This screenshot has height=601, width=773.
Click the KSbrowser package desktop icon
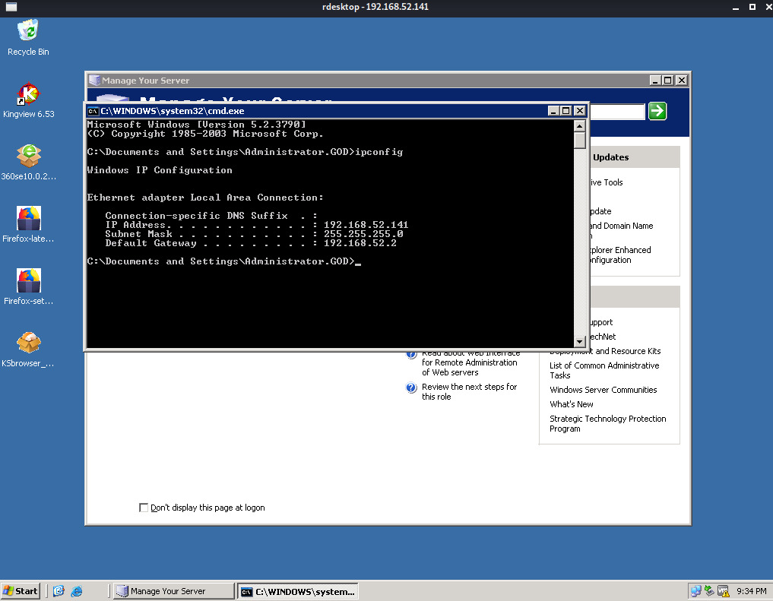(28, 343)
